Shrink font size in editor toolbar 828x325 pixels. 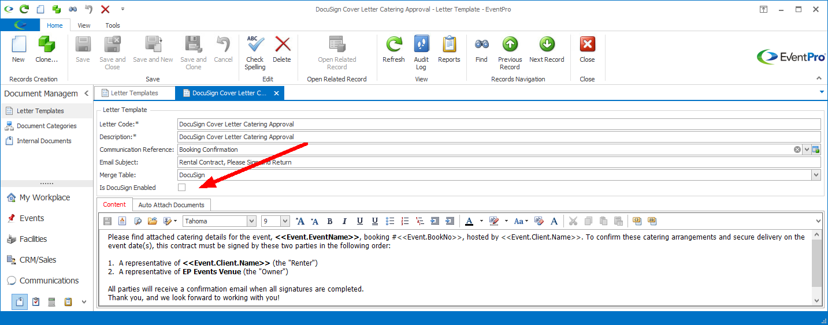(315, 221)
